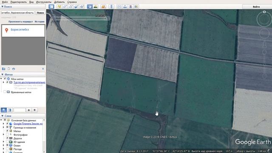Click the North compass ring control
The image size is (272, 153).
(264, 19)
